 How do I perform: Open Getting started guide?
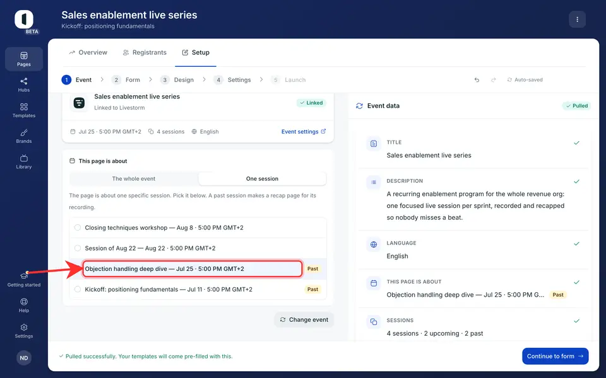[x=24, y=280]
